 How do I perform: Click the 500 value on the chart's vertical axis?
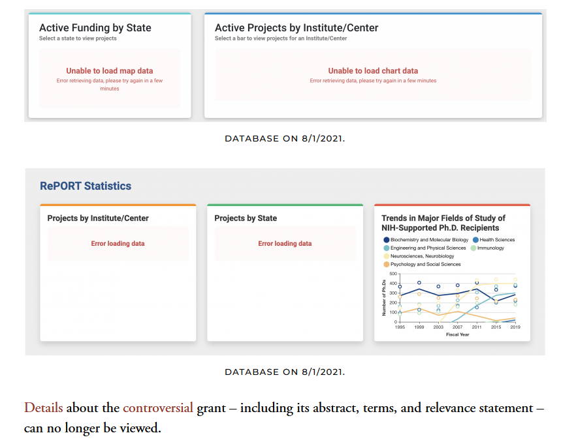pos(393,274)
